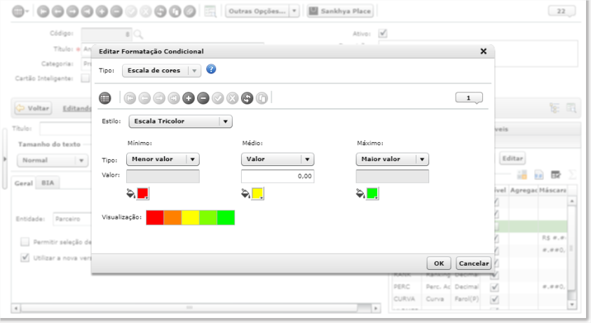Click Cancelar in the formatting dialog
Viewport: 591px width, 323px height.
pos(474,263)
